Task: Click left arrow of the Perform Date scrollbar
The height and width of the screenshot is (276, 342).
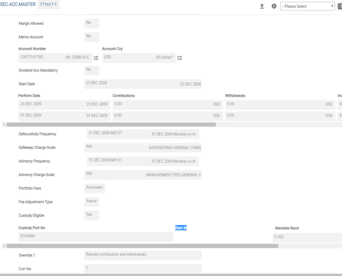Action: (4, 124)
